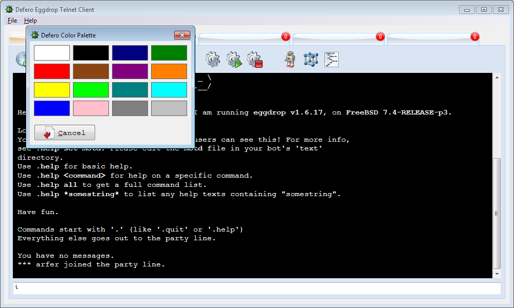Pick the dark green color swatch
The width and height of the screenshot is (514, 308).
tap(169, 53)
